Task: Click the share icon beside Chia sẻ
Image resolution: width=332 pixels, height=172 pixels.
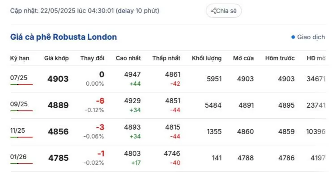Action: (213, 11)
